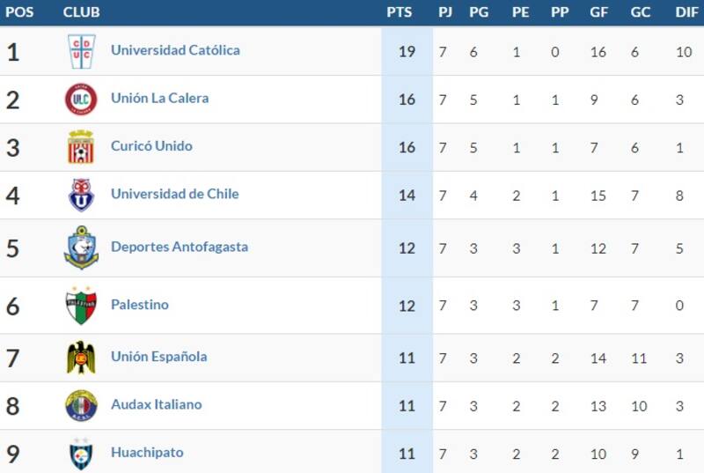Click the Unión Española eagle logo

pyautogui.click(x=81, y=358)
